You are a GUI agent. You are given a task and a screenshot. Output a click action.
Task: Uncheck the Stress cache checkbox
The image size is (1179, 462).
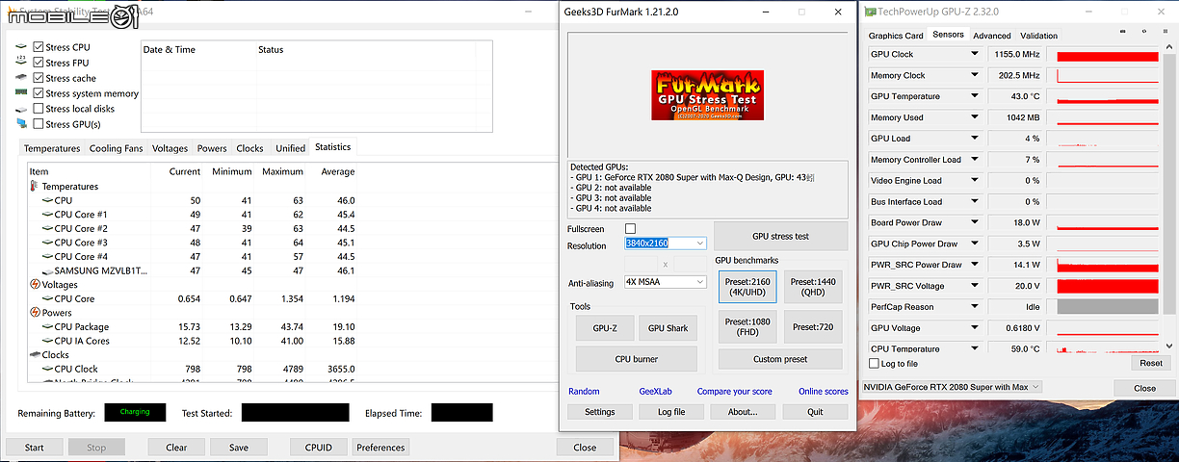39,78
